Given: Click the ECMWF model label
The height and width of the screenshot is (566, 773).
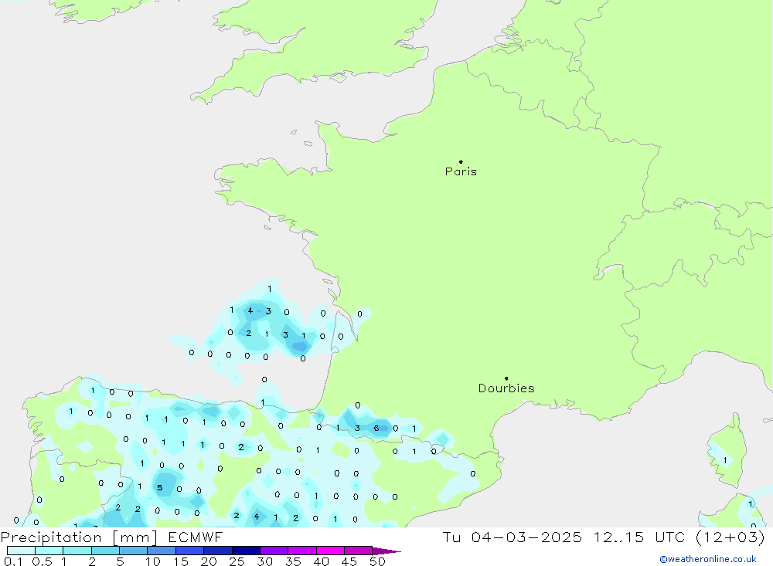Looking at the screenshot, I should 196,537.
